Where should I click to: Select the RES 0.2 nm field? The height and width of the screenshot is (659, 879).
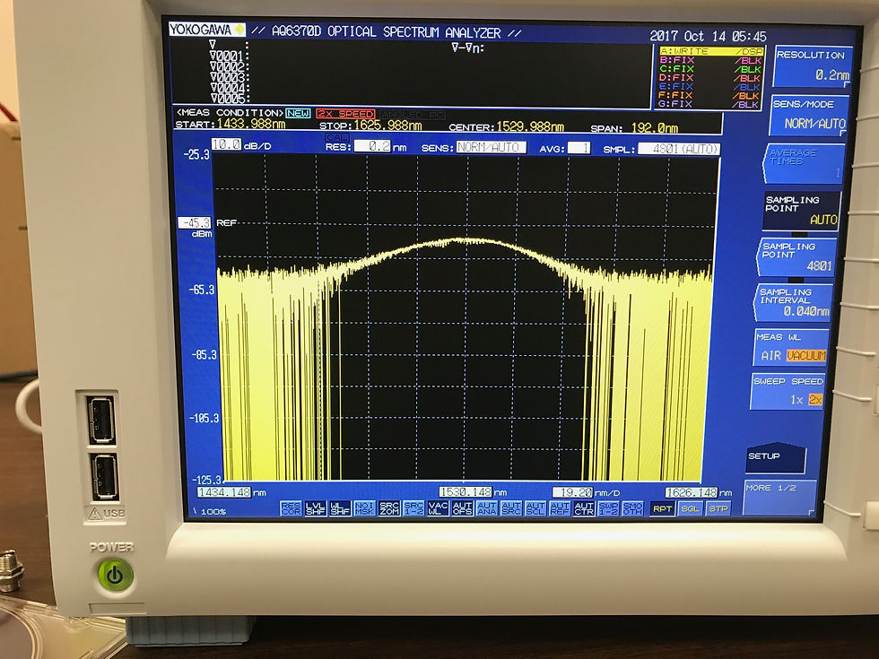coord(372,146)
